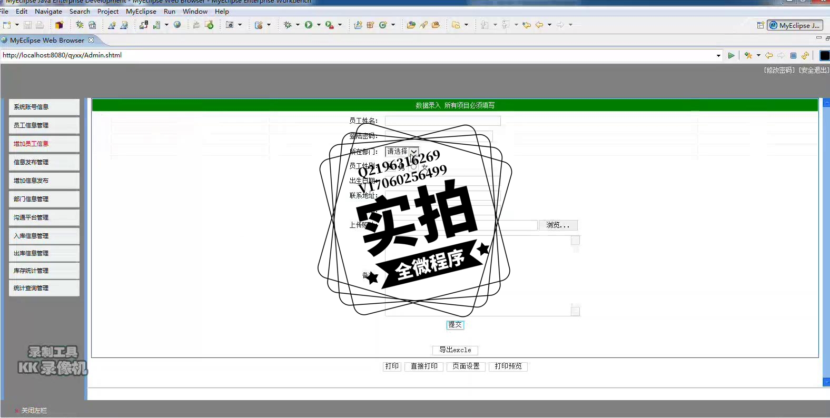This screenshot has width=830, height=418.
Task: Click browser Back arrow beside the bookmark star
Action: click(769, 55)
